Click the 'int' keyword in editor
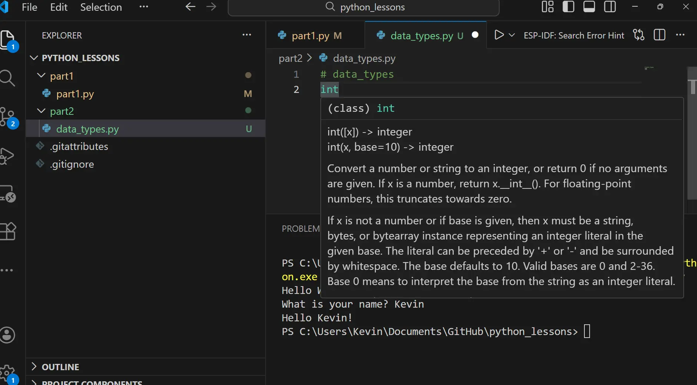 (329, 90)
